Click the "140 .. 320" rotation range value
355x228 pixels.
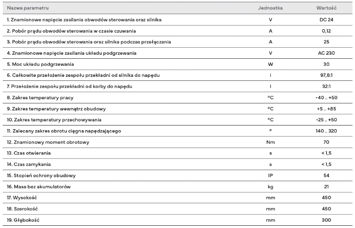326,131
